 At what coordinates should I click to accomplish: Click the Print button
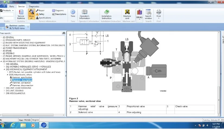pos(159,14)
